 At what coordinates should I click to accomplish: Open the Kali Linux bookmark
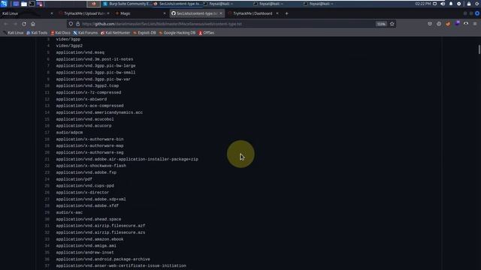click(x=14, y=33)
